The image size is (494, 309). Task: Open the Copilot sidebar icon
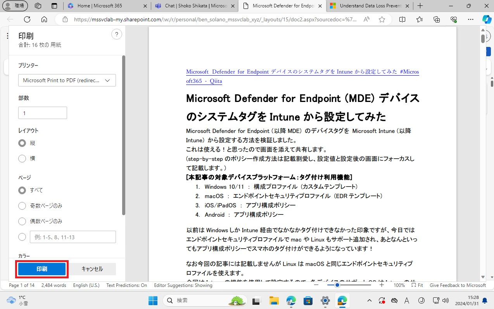(487, 19)
